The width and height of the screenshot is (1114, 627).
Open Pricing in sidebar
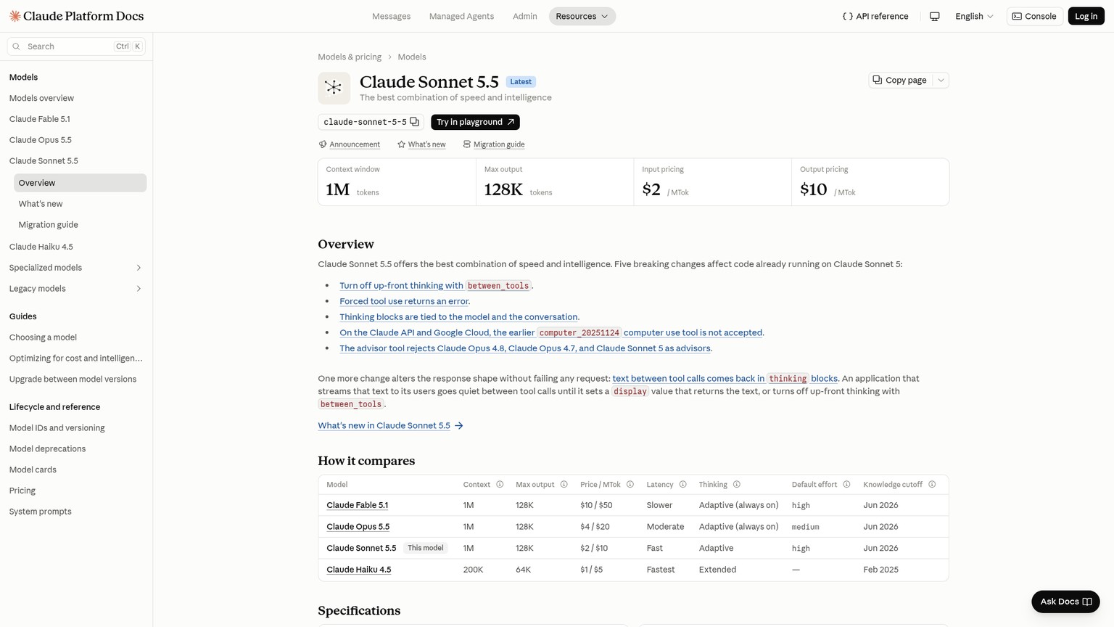(x=22, y=491)
